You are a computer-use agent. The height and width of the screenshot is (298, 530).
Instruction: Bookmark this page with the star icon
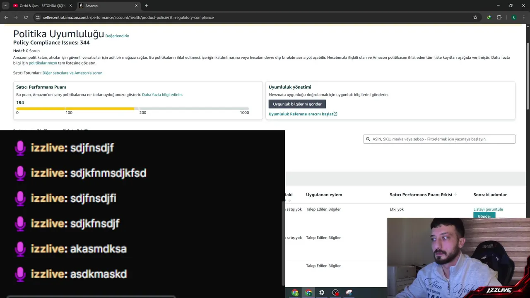click(x=475, y=17)
